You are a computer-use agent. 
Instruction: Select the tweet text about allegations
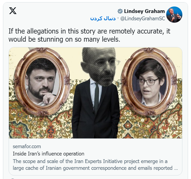[x=89, y=35]
